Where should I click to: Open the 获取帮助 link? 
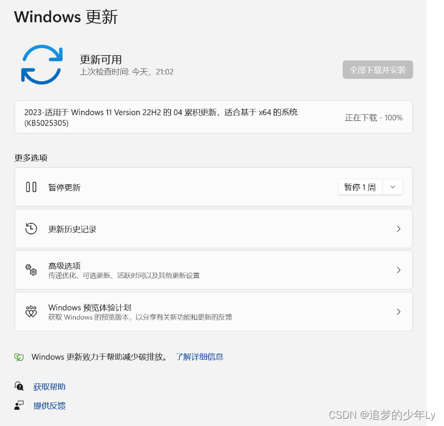coord(49,387)
